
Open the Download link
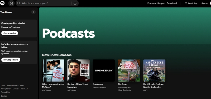(x=172, y=3)
